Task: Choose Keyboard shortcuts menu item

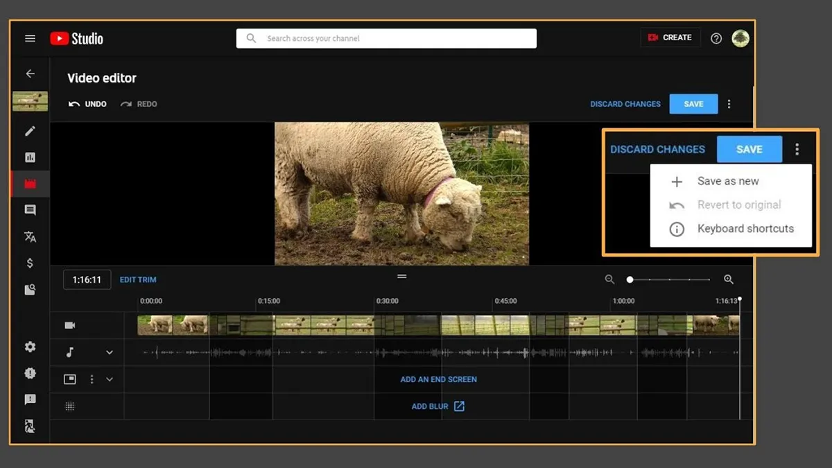Action: [745, 229]
